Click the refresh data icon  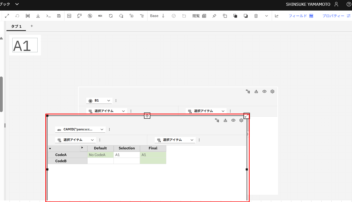(111, 16)
